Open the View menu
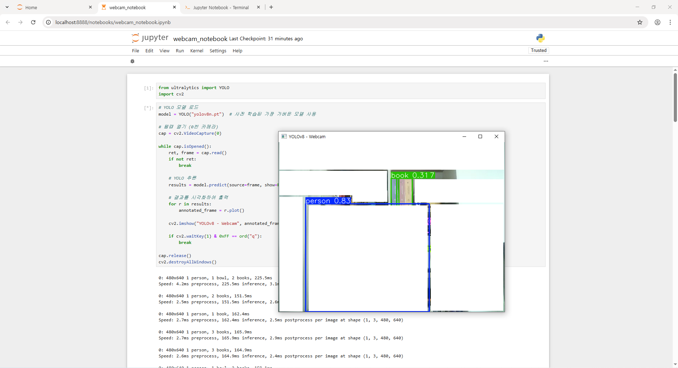Image resolution: width=678 pixels, height=368 pixels. tap(165, 51)
